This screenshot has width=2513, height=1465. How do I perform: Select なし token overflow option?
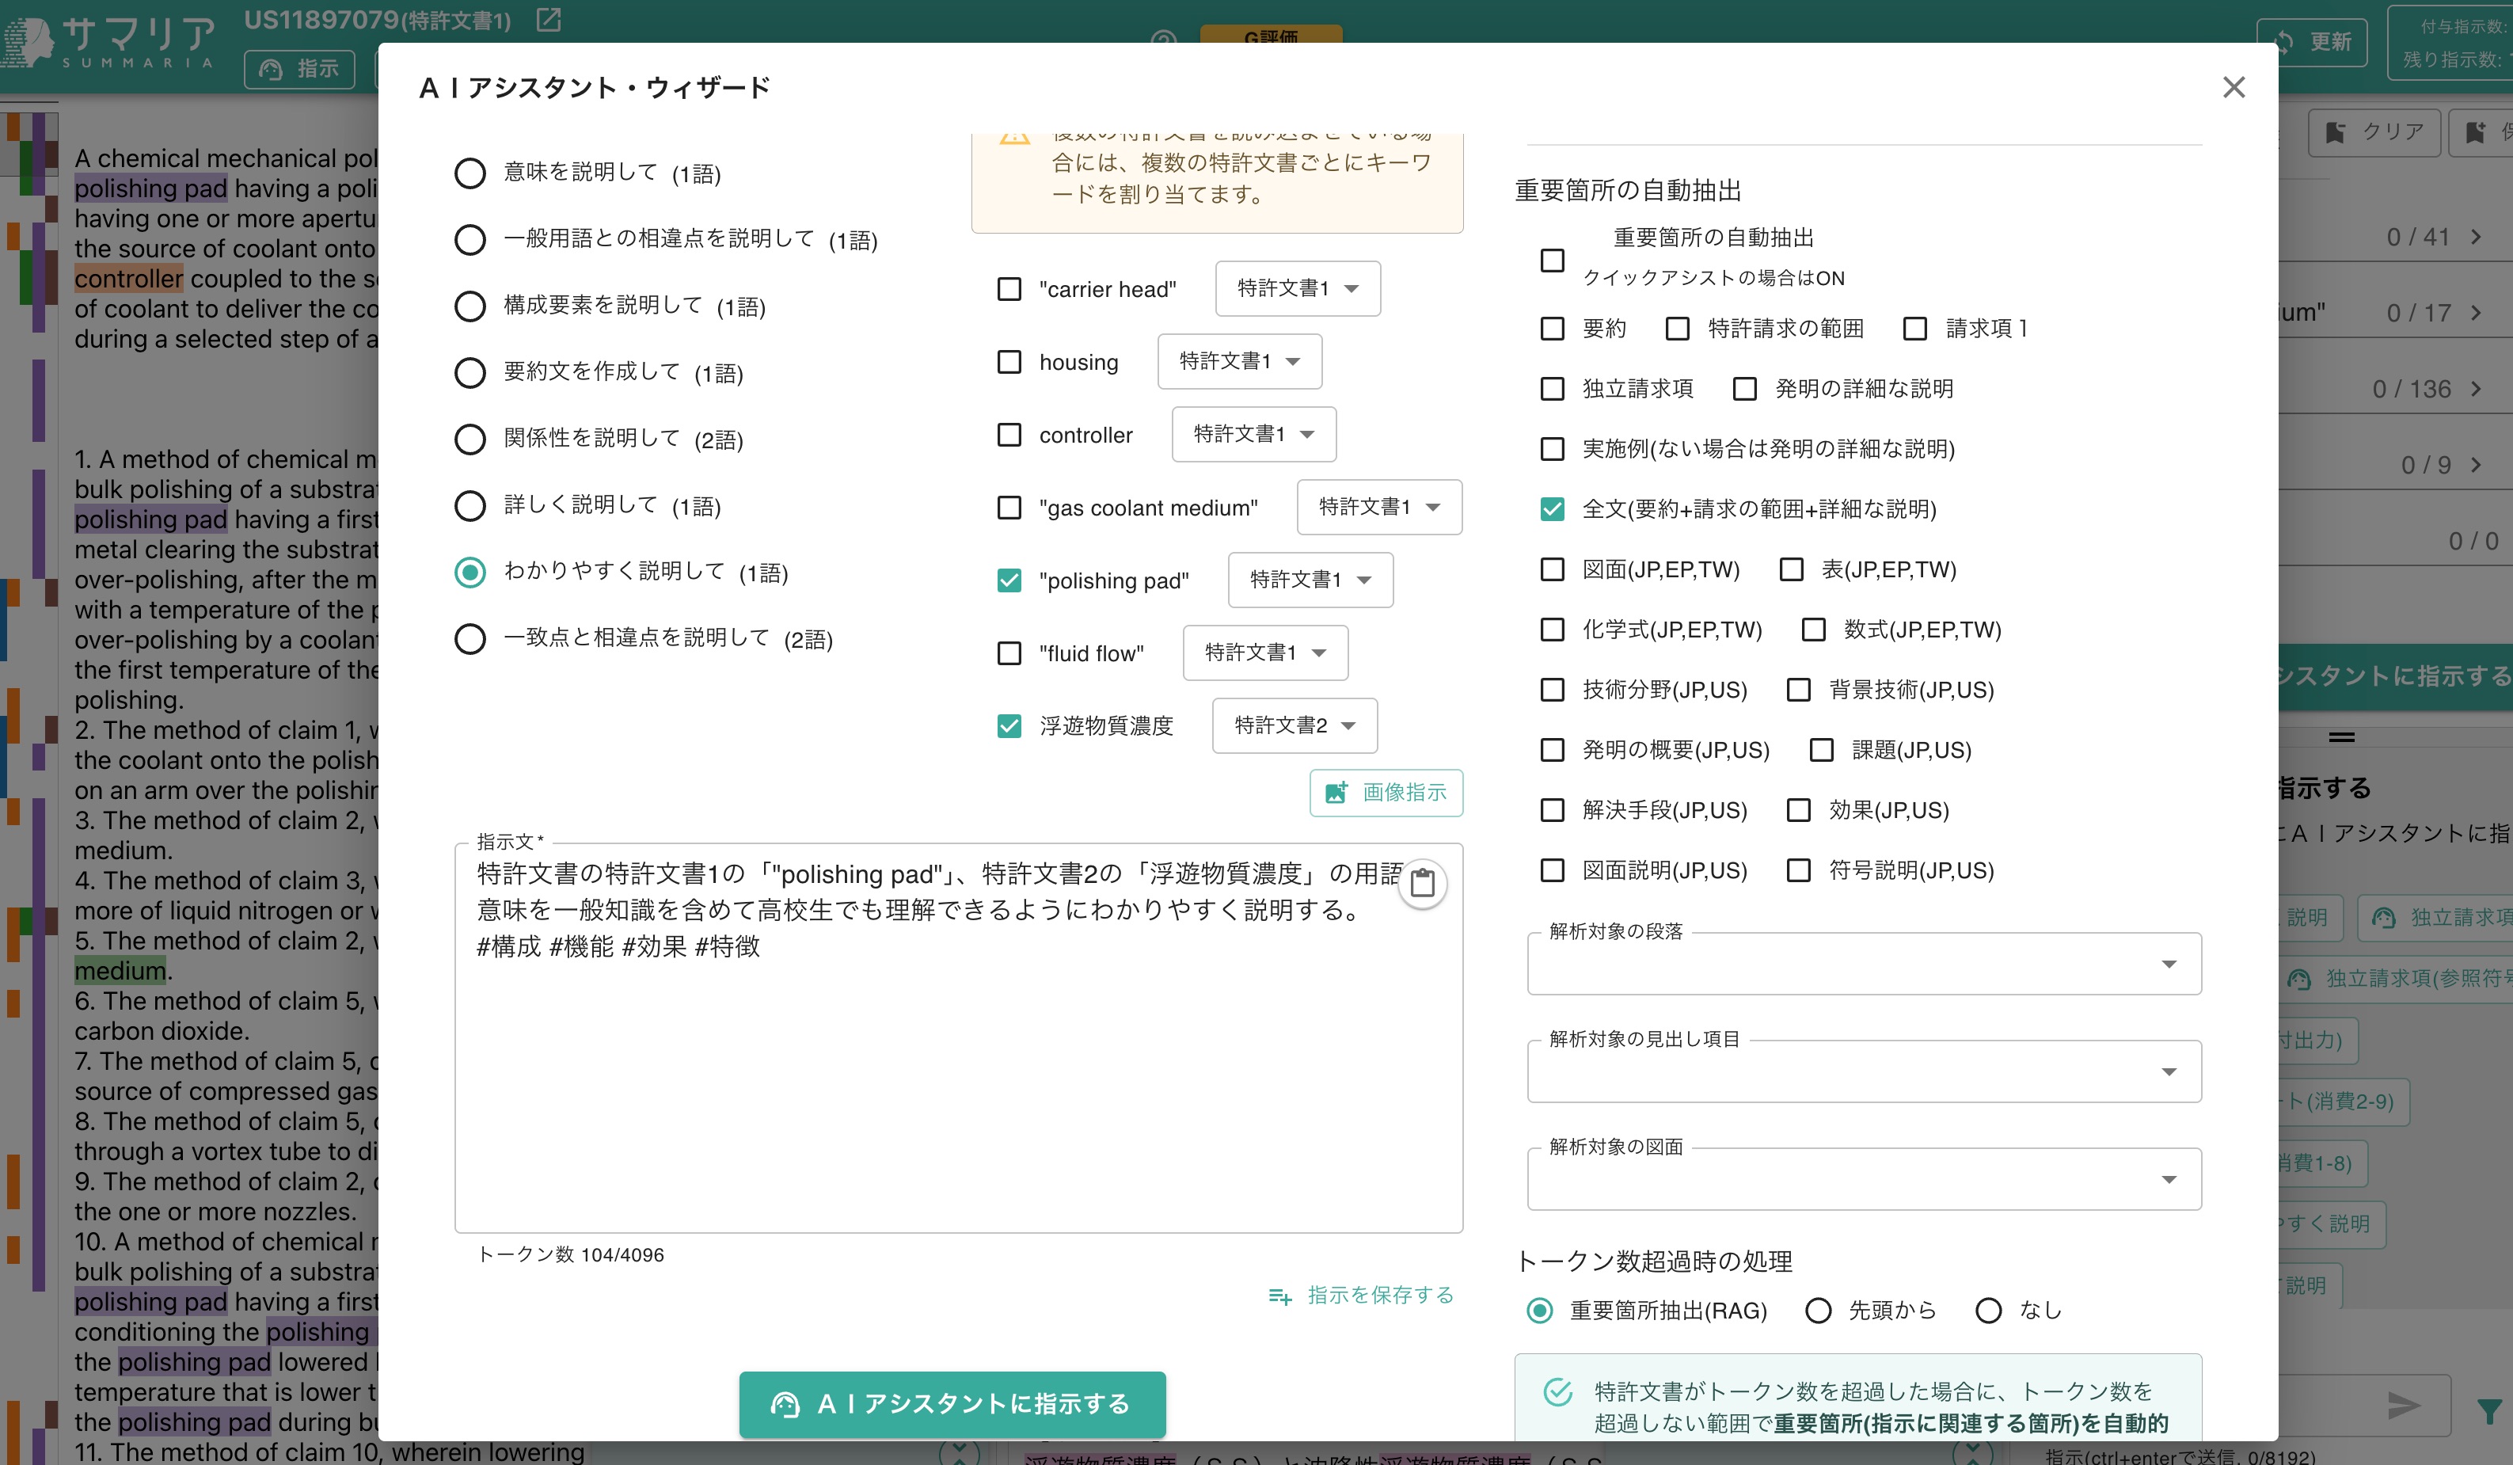[1988, 1311]
